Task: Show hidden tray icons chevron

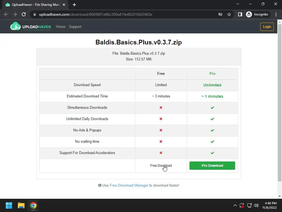Action: 235,205
